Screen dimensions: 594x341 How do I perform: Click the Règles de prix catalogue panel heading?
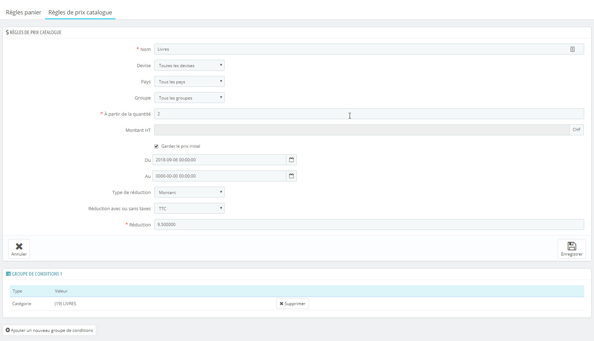click(34, 32)
